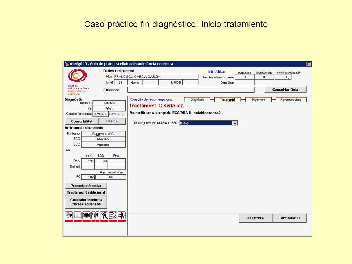This screenshot has height=264, width=352.
Task: Click the Score reagudització value 1,5
Action: [283, 77]
